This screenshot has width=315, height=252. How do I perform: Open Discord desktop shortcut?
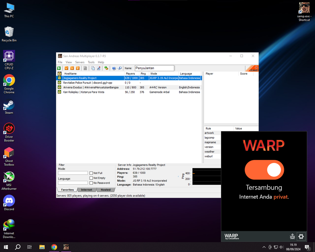click(x=9, y=203)
